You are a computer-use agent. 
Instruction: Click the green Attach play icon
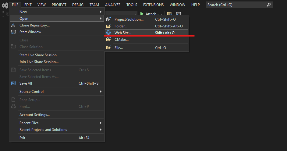tap(142, 14)
